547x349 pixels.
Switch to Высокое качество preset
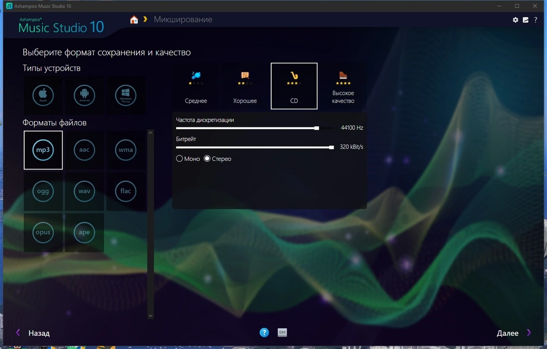click(343, 86)
